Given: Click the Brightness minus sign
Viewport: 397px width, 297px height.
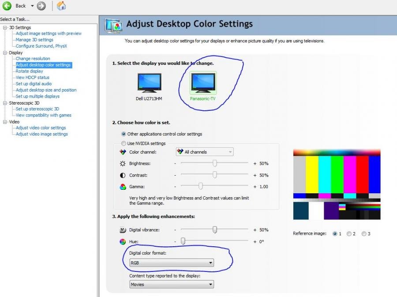Looking at the screenshot, I should pos(175,164).
